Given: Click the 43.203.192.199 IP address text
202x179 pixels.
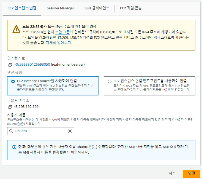Looking at the screenshot, I should (x=26, y=107).
